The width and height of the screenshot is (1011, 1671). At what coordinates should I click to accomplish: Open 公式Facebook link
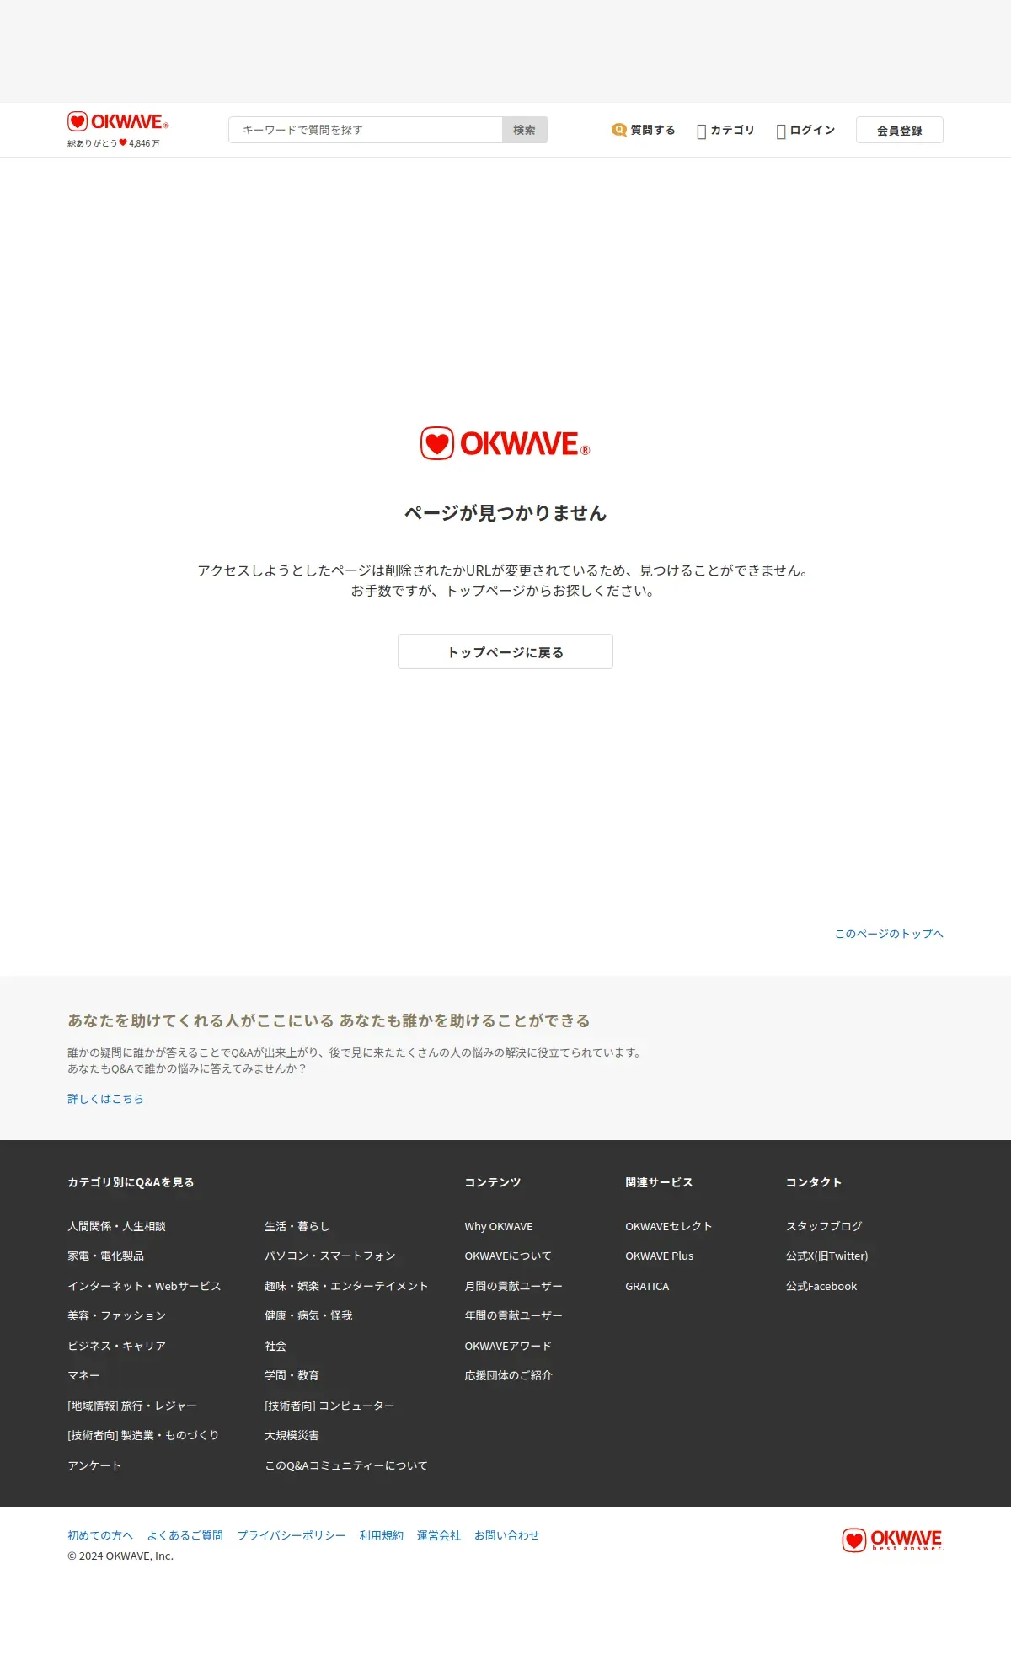[821, 1286]
